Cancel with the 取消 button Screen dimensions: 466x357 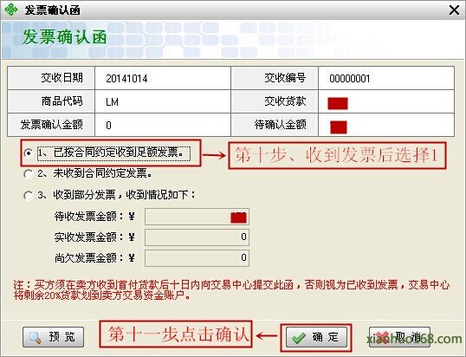399,337
